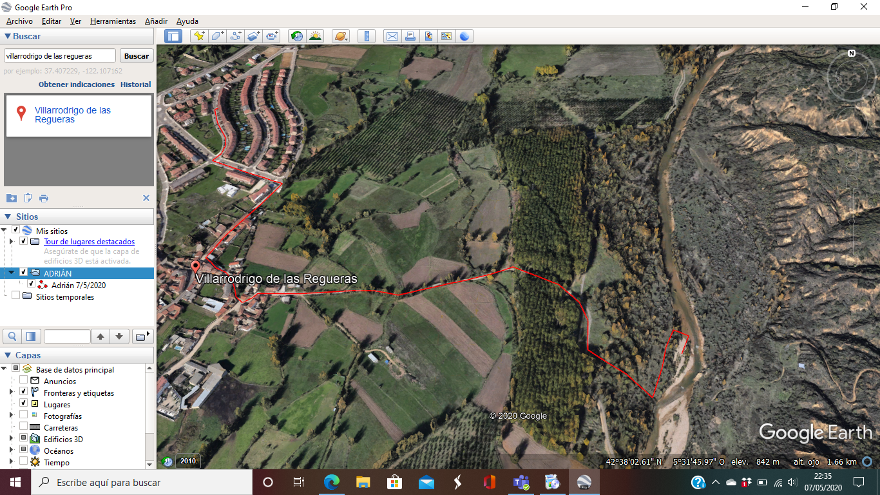Click the magnifier search places icon
The height and width of the screenshot is (495, 880).
tap(12, 336)
